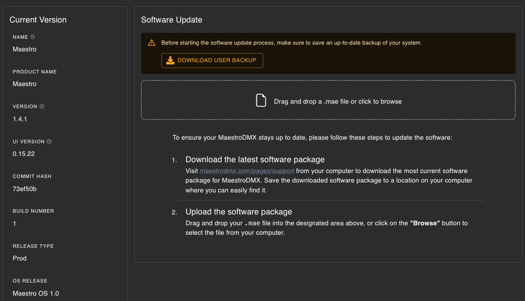Open the maestrodmx.com/pages/support link
Image resolution: width=525 pixels, height=301 pixels.
(247, 171)
